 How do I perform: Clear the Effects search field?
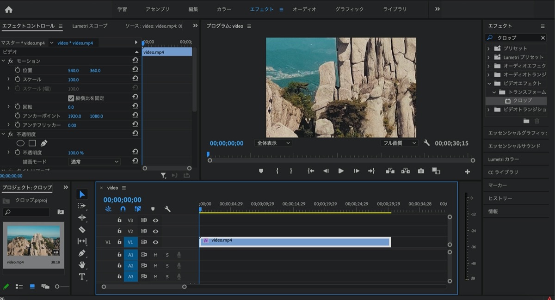543,38
